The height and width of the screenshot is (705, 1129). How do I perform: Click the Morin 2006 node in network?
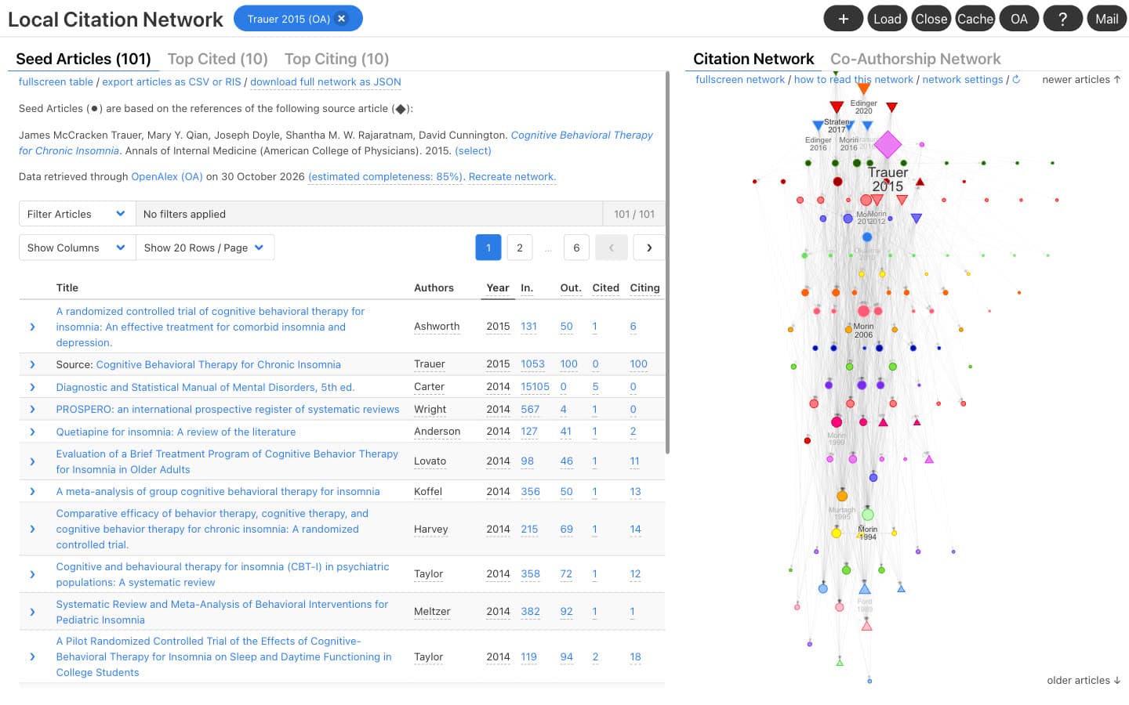tap(863, 311)
